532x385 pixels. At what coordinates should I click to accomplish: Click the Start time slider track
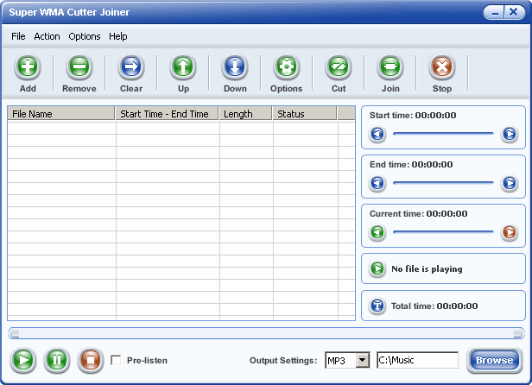(443, 134)
